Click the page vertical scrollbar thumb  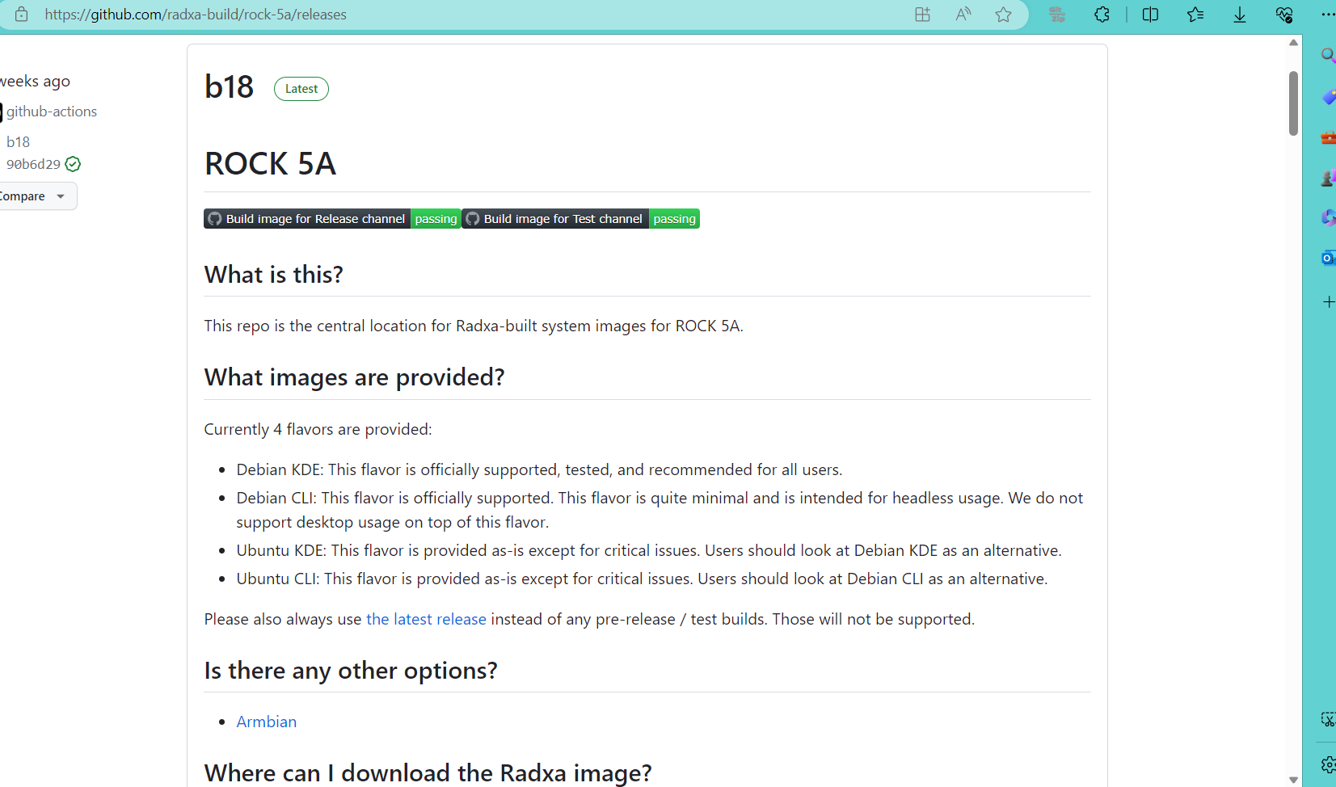click(x=1293, y=103)
